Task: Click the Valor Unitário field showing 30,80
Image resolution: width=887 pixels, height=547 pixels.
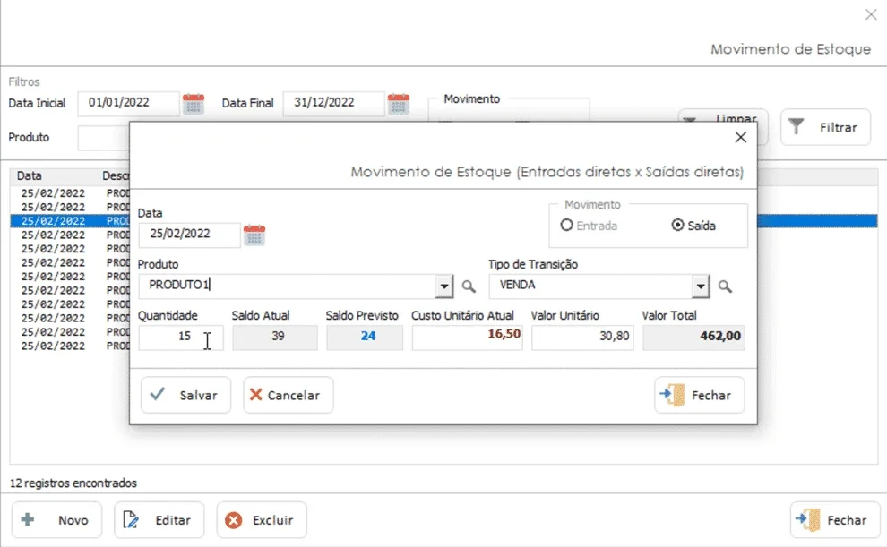Action: 582,338
